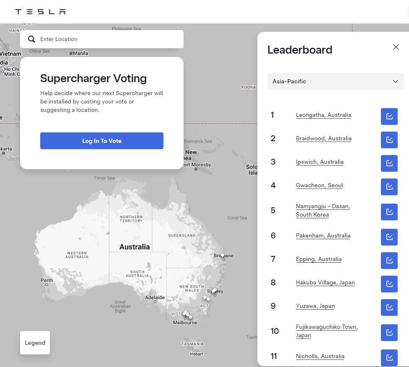The image size is (409, 367).
Task: Open the Yuzawa, Japan link
Action: click(x=315, y=306)
